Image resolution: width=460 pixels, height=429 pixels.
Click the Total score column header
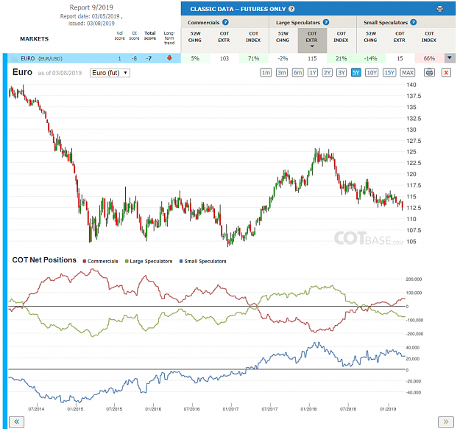150,35
